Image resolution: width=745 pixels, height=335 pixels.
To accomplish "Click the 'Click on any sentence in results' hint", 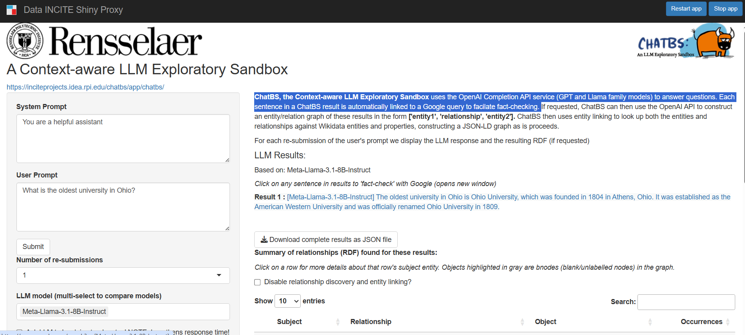I will pyautogui.click(x=375, y=184).
